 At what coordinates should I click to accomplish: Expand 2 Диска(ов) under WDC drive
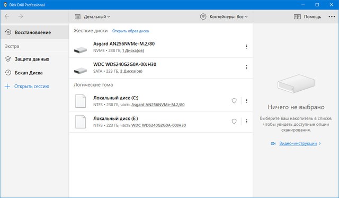pyautogui.click(x=131, y=71)
